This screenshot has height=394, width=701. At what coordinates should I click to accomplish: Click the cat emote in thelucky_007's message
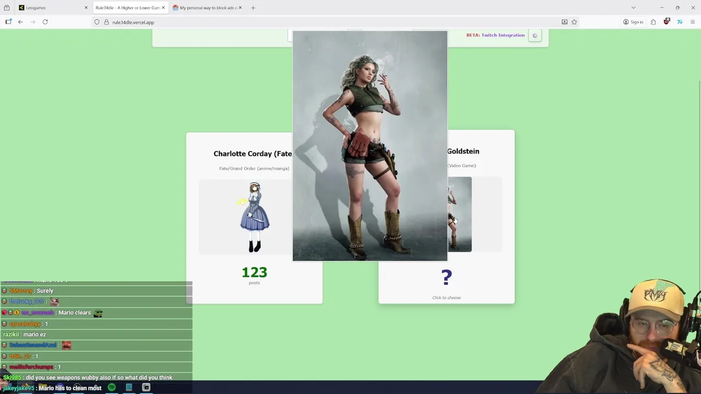coord(54,302)
